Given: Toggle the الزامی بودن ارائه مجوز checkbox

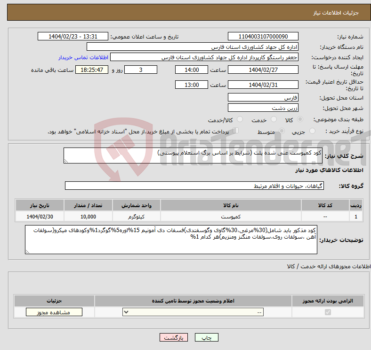Looking at the screenshot, I should pos(328,312).
